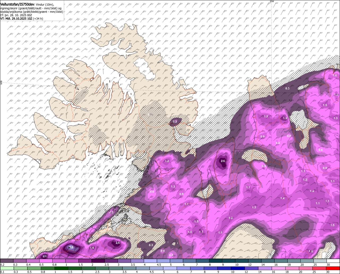The height and width of the screenshot is (274, 340).
Task: Click the 'VT: Mið. 29.10.2025 10Z (+34 h)' line
Action: coord(22,19)
